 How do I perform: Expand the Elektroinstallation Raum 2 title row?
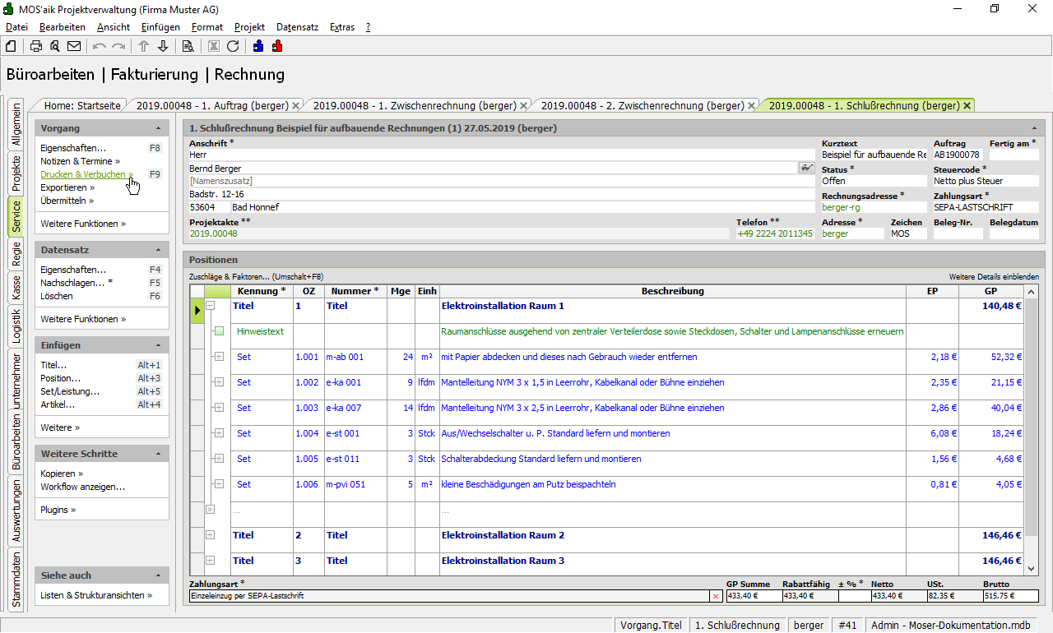[x=210, y=535]
